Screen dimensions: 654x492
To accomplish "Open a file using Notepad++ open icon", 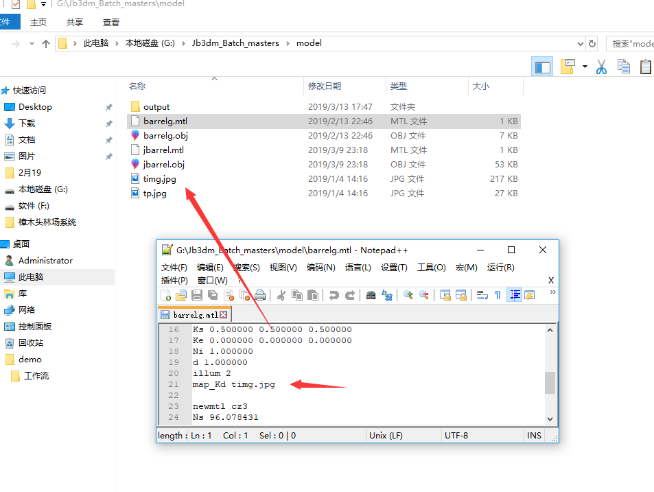I will [179, 294].
